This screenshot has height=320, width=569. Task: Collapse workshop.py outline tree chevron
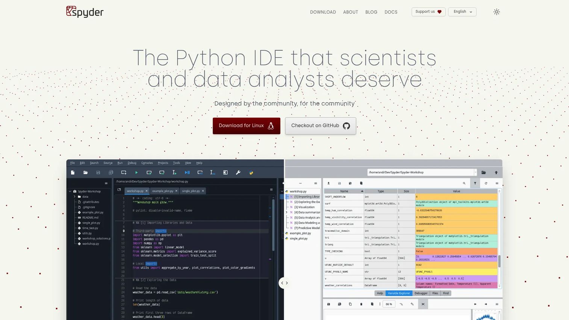[282, 191]
